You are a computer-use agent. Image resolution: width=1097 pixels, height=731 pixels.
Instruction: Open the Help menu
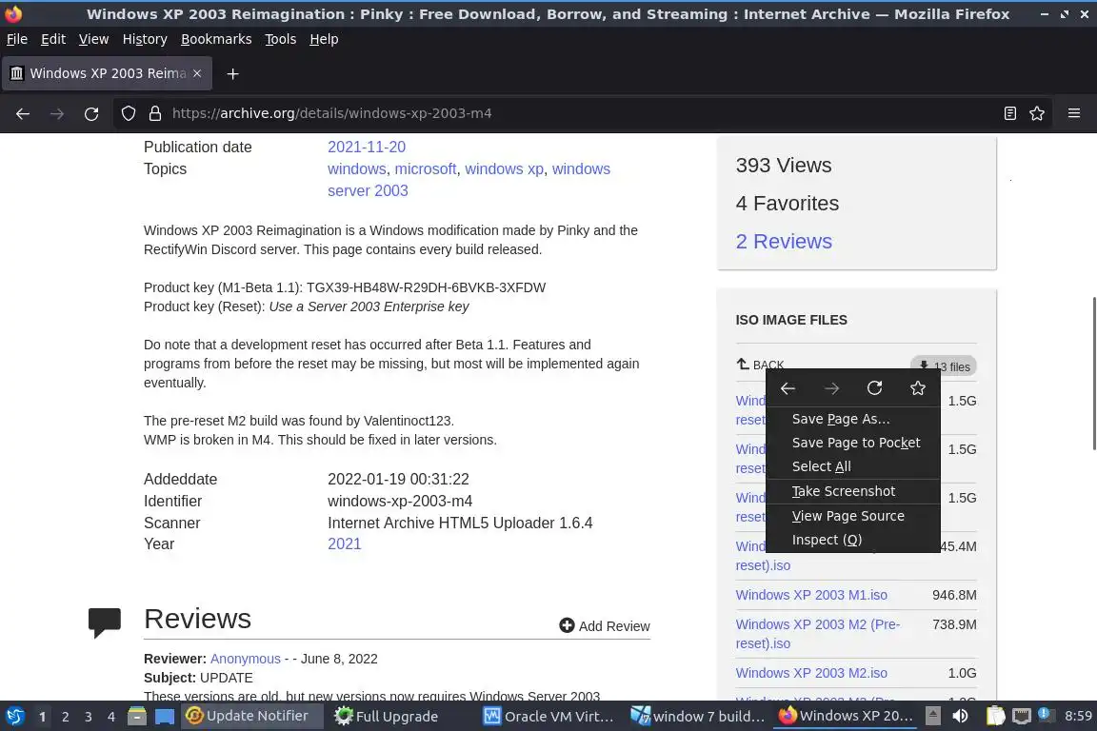click(324, 39)
